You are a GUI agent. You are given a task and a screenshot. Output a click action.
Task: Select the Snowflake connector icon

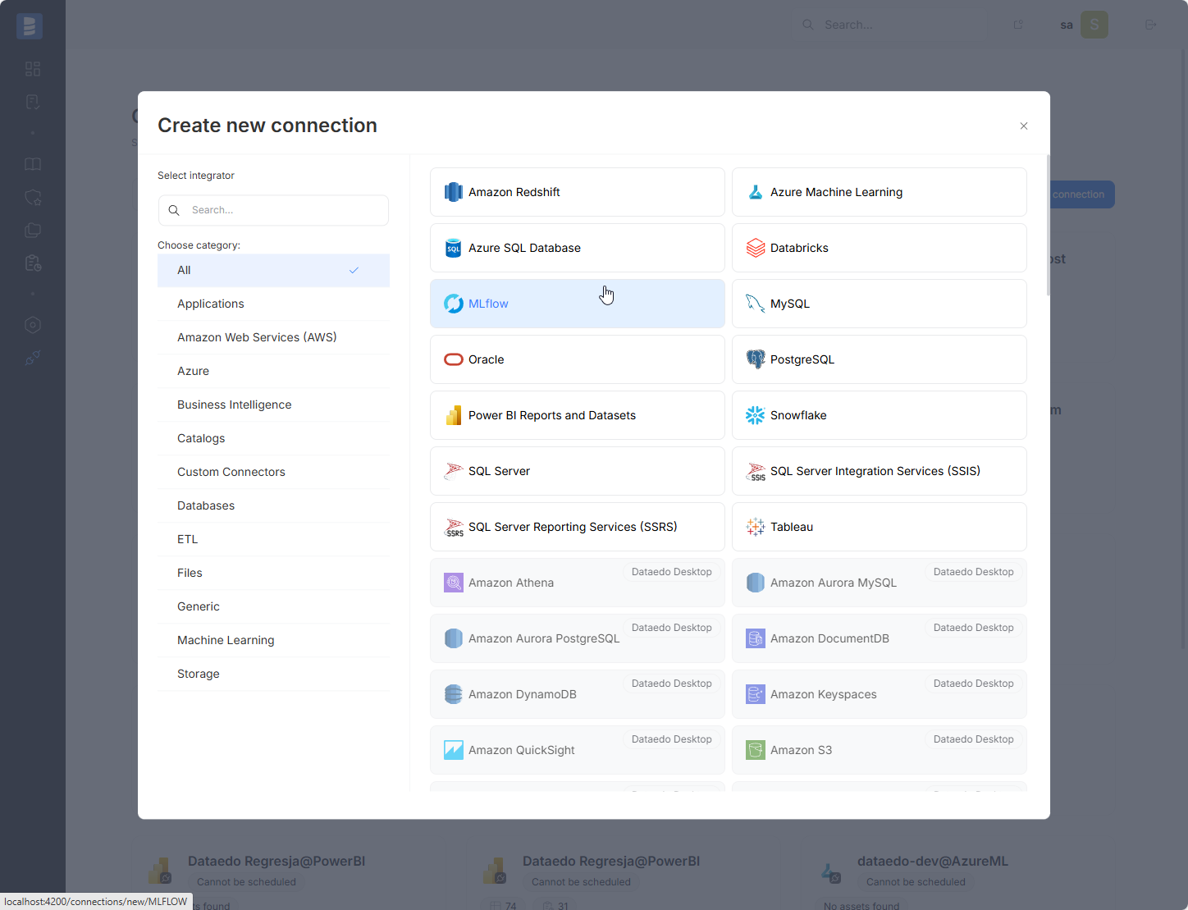(755, 415)
